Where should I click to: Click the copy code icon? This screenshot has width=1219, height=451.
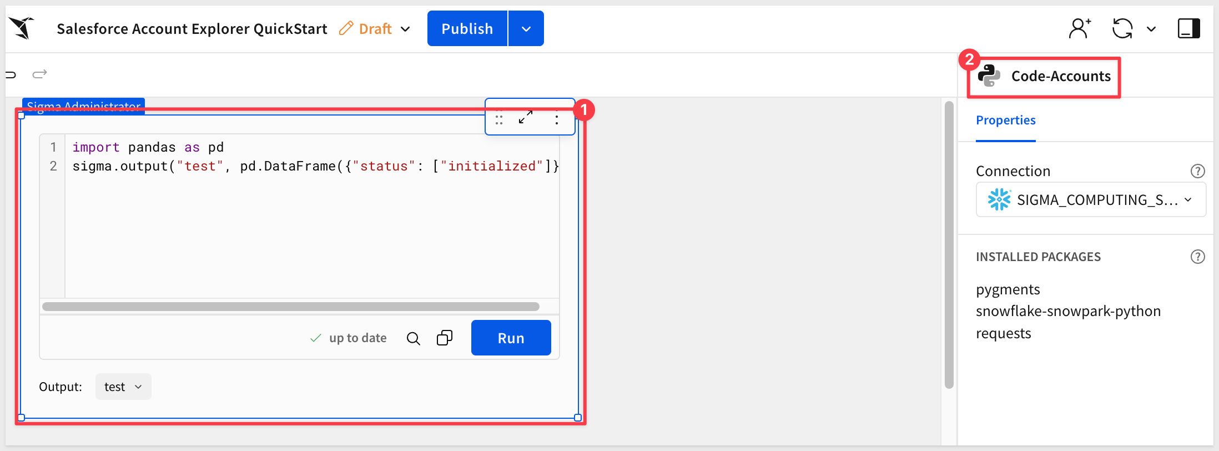445,338
